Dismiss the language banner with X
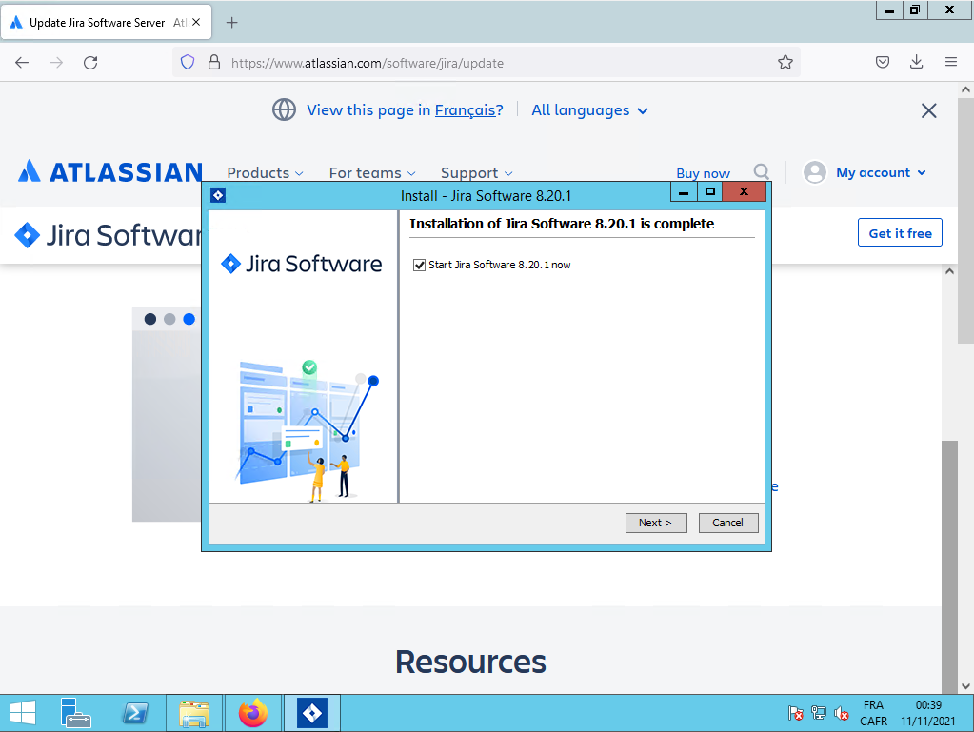974x732 pixels. pos(928,110)
